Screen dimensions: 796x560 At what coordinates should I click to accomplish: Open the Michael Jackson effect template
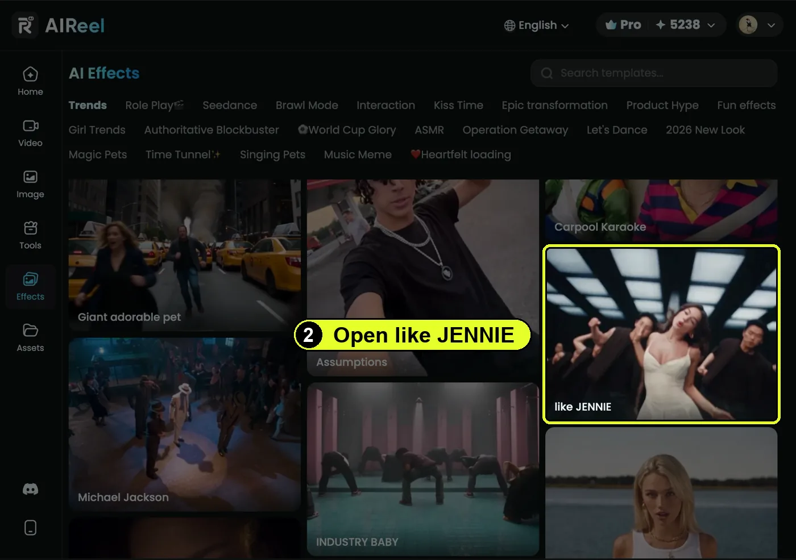coord(185,425)
